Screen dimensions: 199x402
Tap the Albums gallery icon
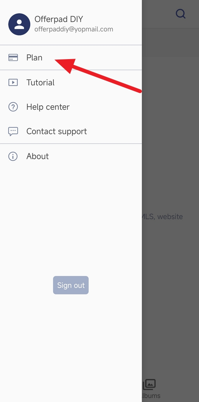149,384
